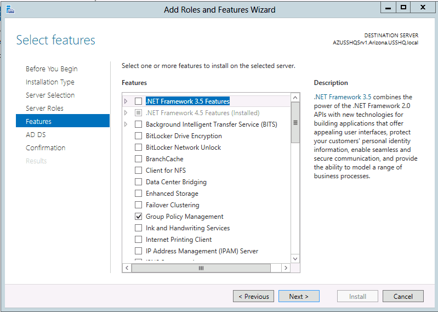Open the Server Roles step
The image size is (438, 312).
click(x=45, y=109)
